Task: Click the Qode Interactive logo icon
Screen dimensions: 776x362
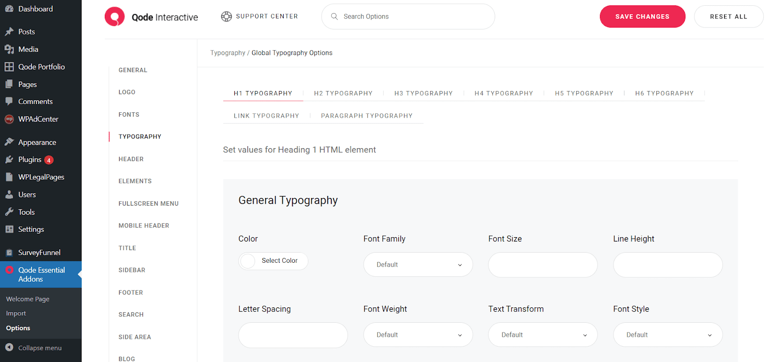Action: click(x=114, y=17)
